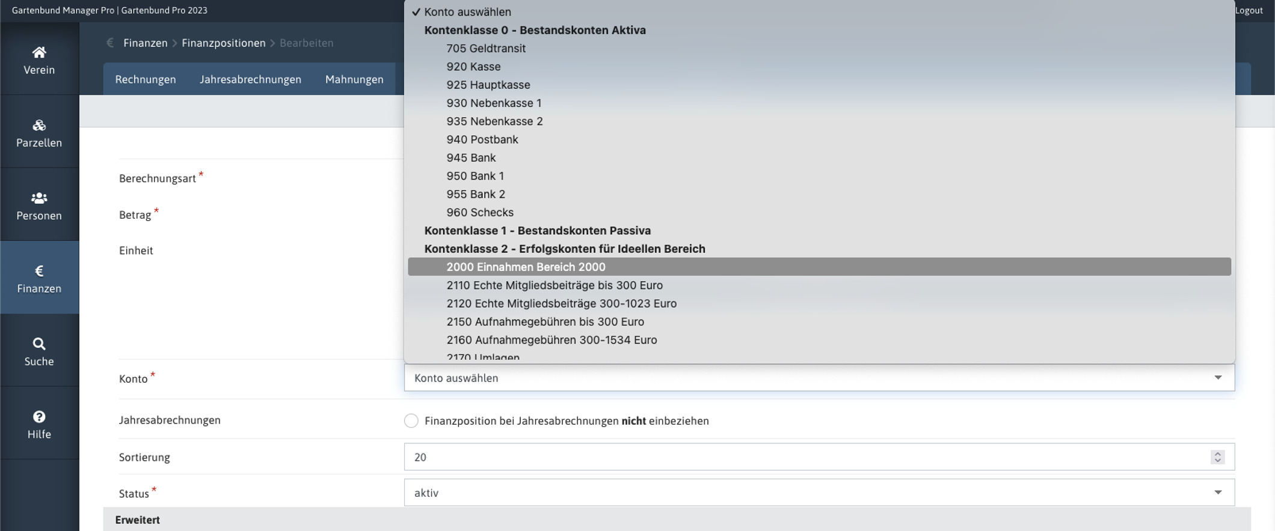This screenshot has height=531, width=1275.
Task: Open the Verein home icon
Action: click(39, 52)
